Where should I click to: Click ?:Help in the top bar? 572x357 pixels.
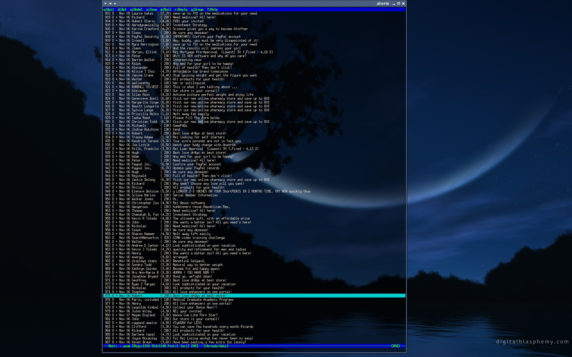click(212, 10)
